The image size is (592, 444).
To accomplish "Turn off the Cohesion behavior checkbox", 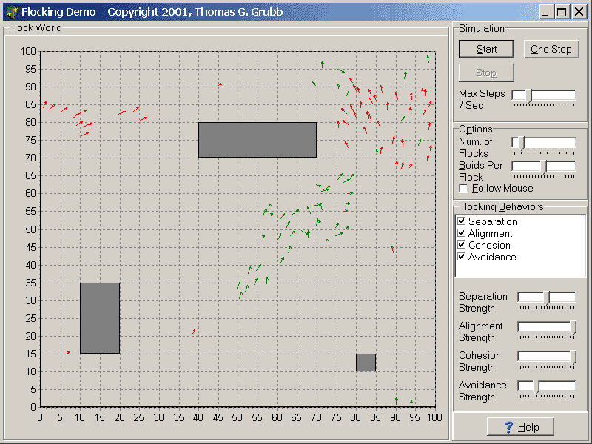I will point(462,245).
